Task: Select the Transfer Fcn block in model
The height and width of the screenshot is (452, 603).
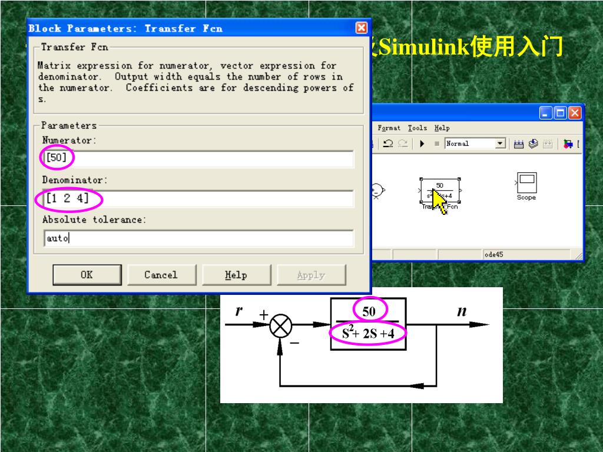Action: 440,190
